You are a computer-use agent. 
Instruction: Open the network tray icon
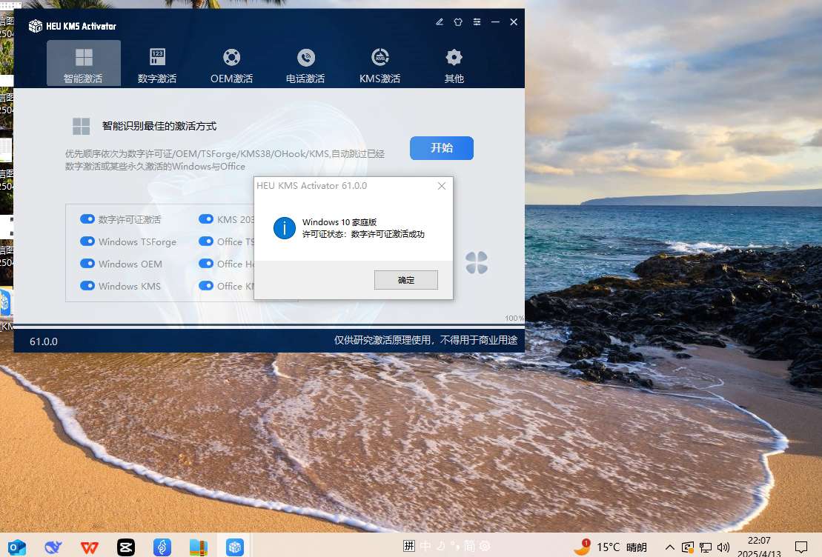706,547
